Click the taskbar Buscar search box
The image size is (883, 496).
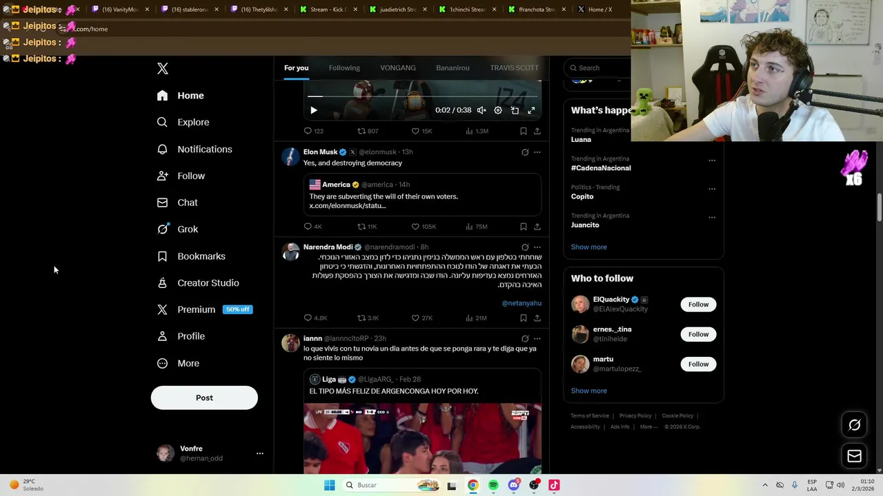tap(392, 485)
